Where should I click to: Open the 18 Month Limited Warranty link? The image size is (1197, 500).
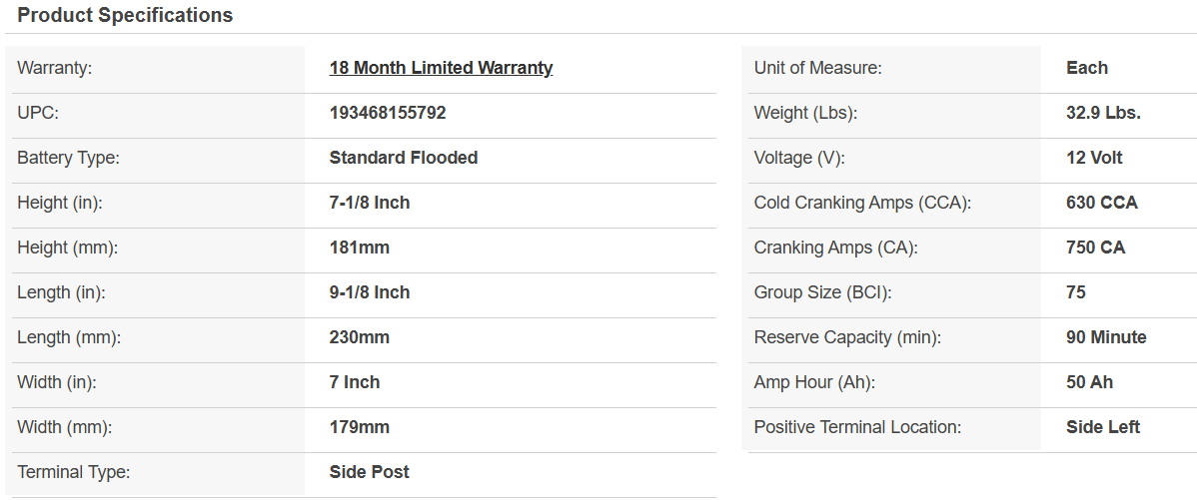441,68
